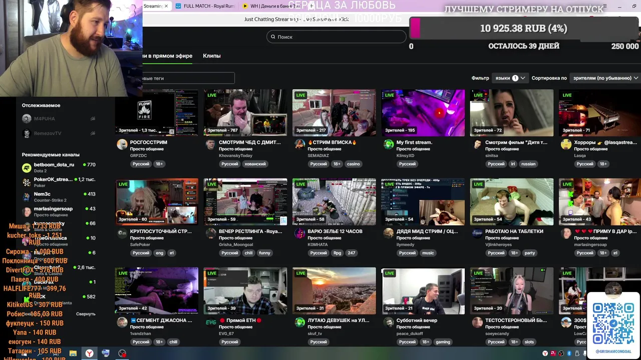Open Nem3c channel in recommended list
641x360 pixels.
[59, 196]
